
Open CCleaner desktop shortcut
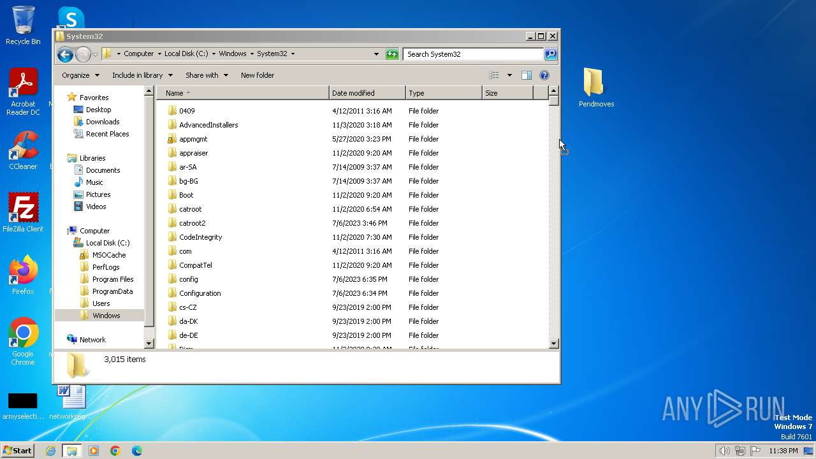(23, 150)
